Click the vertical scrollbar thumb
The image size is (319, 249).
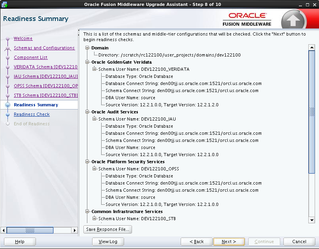point(311,112)
